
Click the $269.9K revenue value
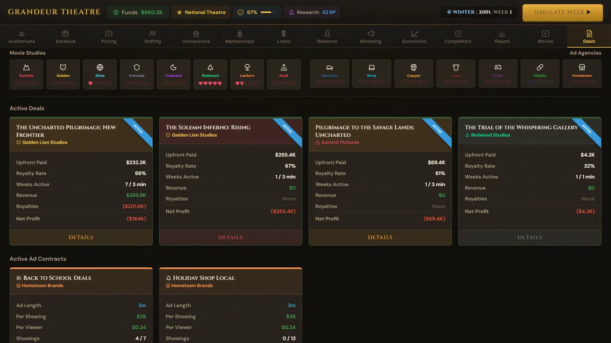pyautogui.click(x=136, y=195)
